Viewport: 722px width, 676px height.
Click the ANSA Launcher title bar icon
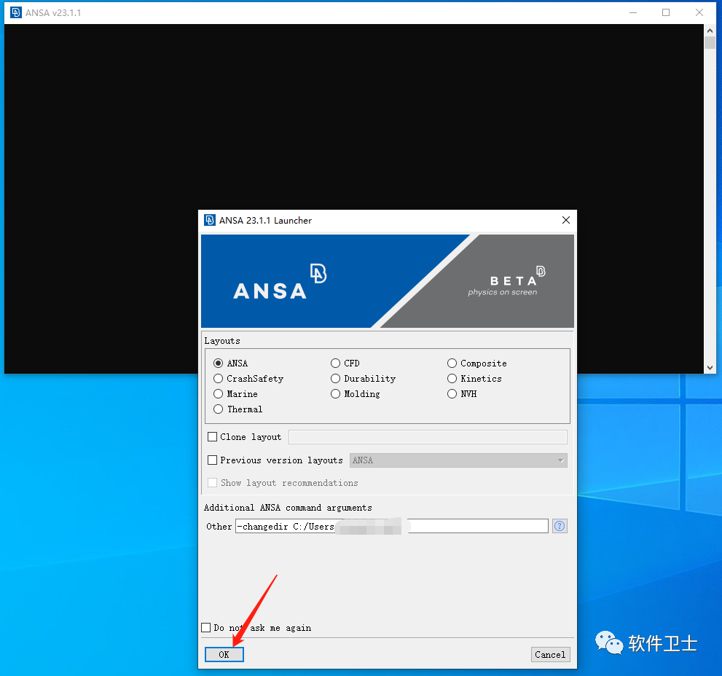pyautogui.click(x=210, y=220)
